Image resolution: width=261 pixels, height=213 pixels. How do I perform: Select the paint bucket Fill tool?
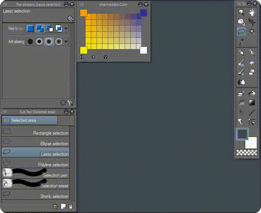[252, 92]
